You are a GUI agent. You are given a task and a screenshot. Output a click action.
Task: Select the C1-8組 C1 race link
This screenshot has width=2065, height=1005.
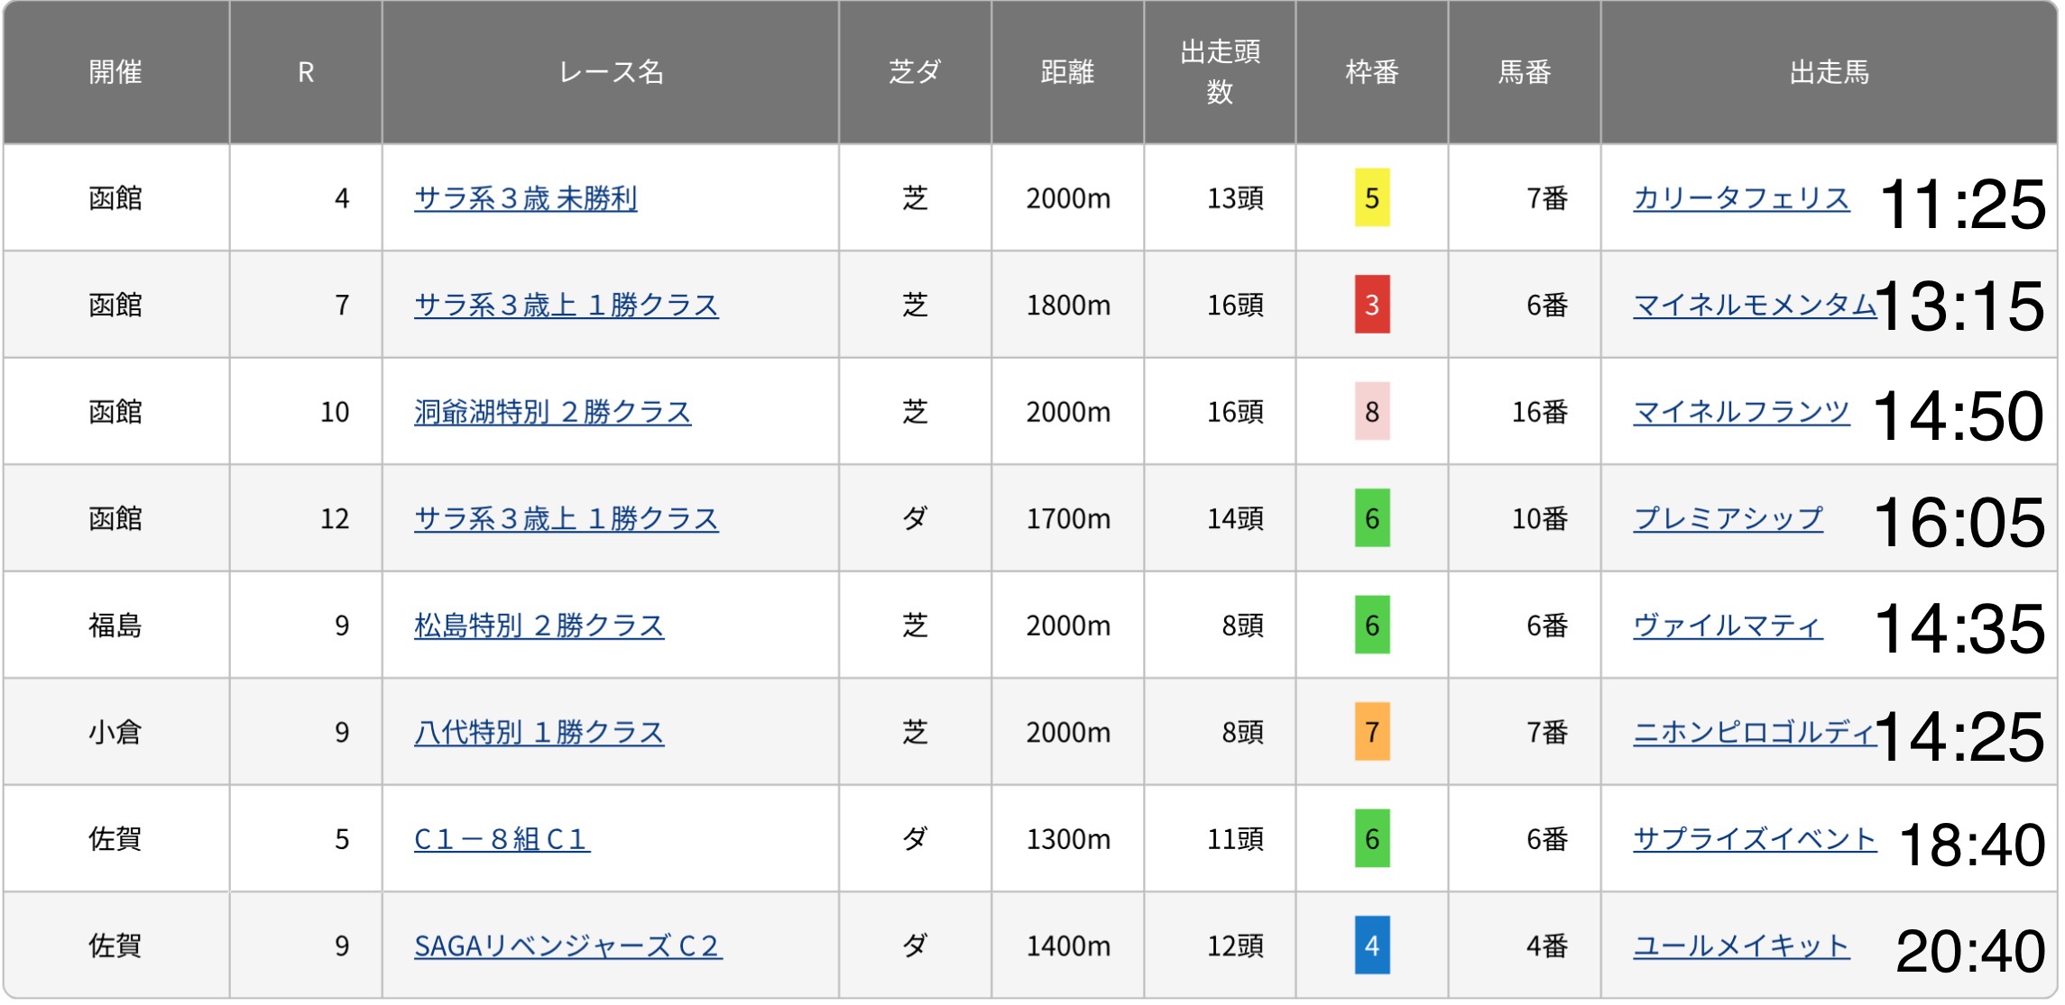[x=501, y=839]
